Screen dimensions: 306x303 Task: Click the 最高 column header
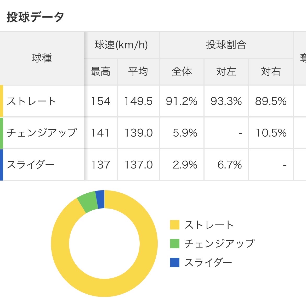point(100,71)
